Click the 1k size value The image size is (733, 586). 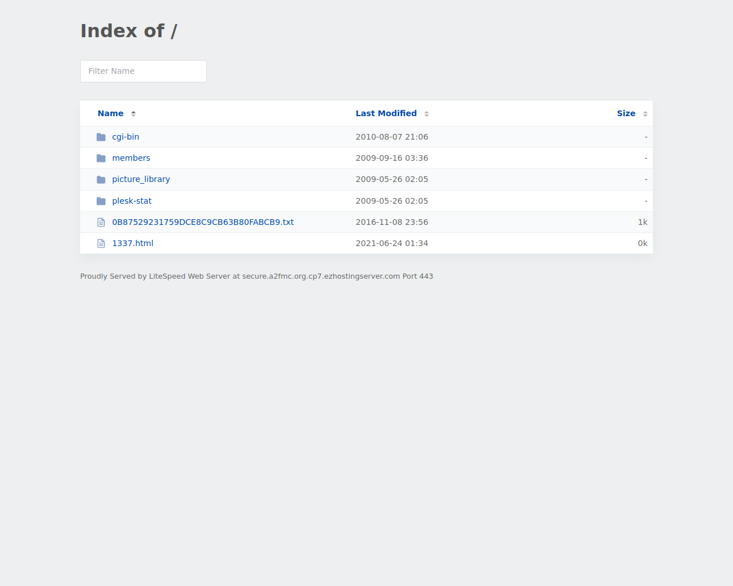pyautogui.click(x=643, y=222)
